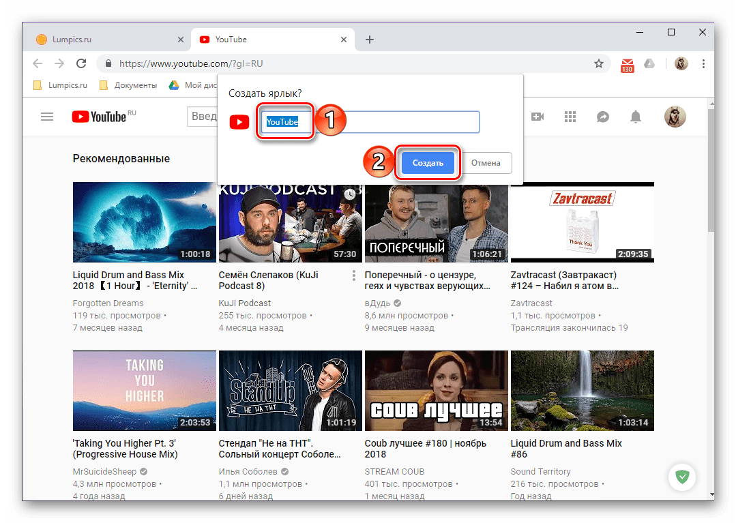736x523 pixels.
Task: Click the site lock icon in address bar
Action: 108,63
